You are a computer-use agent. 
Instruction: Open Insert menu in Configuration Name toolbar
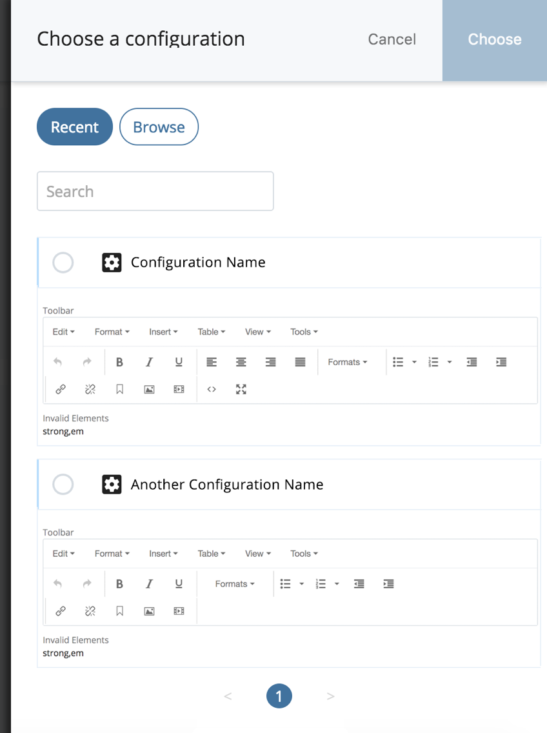pos(164,332)
